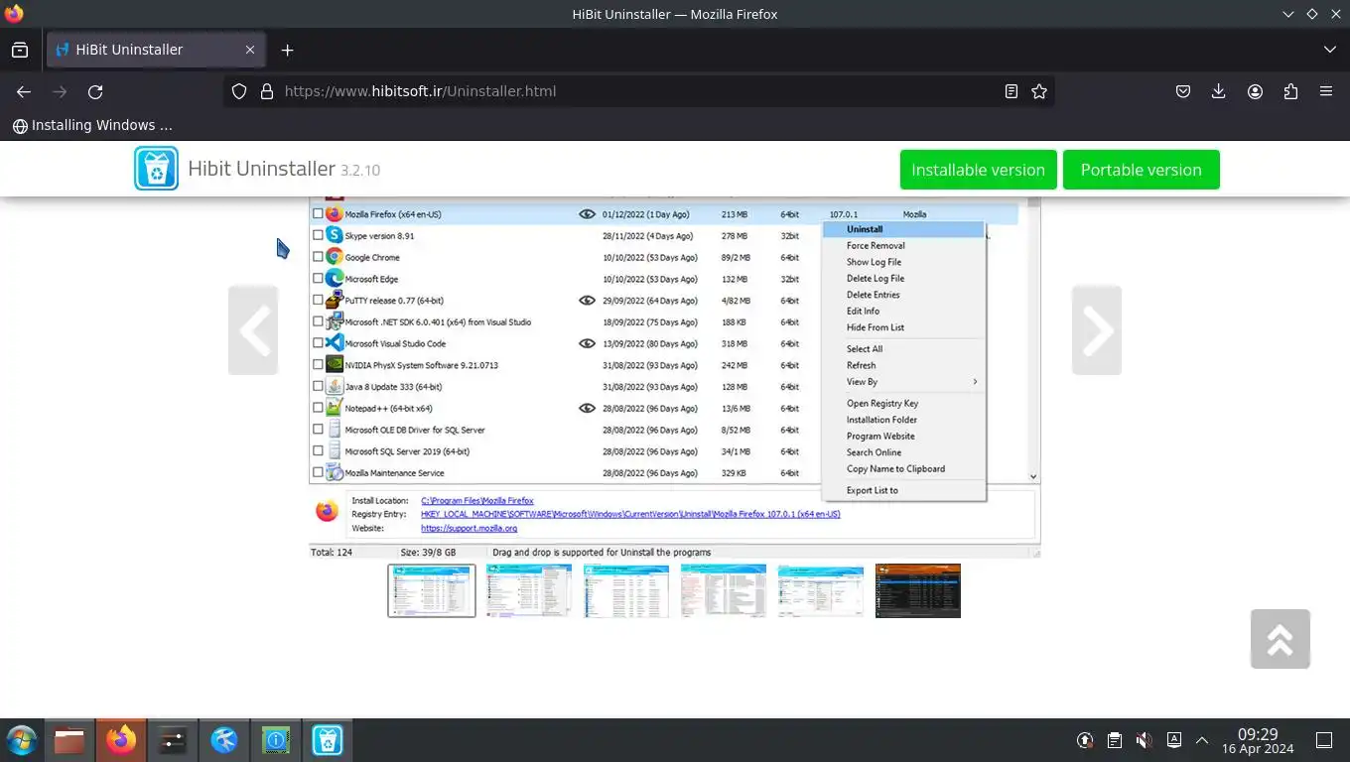Select the second screenshot thumbnail
The width and height of the screenshot is (1350, 762).
point(529,590)
